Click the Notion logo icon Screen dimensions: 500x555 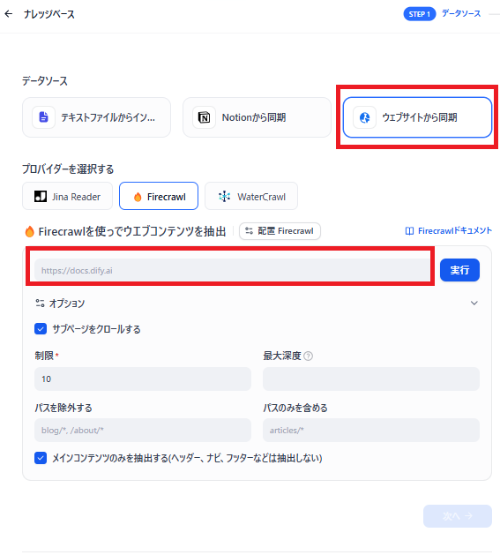[x=205, y=117]
